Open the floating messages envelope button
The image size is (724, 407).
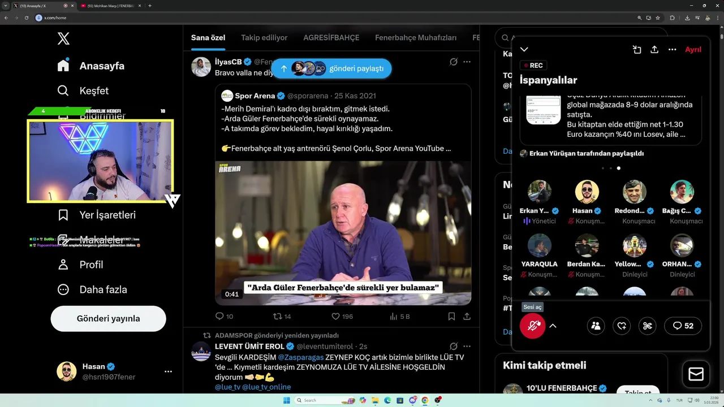pos(696,374)
